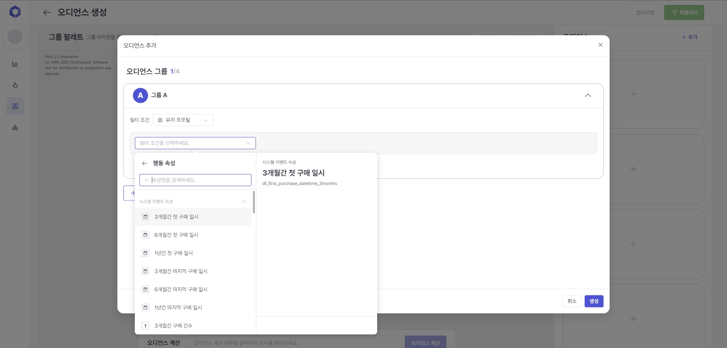Open the shapes segment sidebar icon
The image size is (727, 348).
click(15, 127)
